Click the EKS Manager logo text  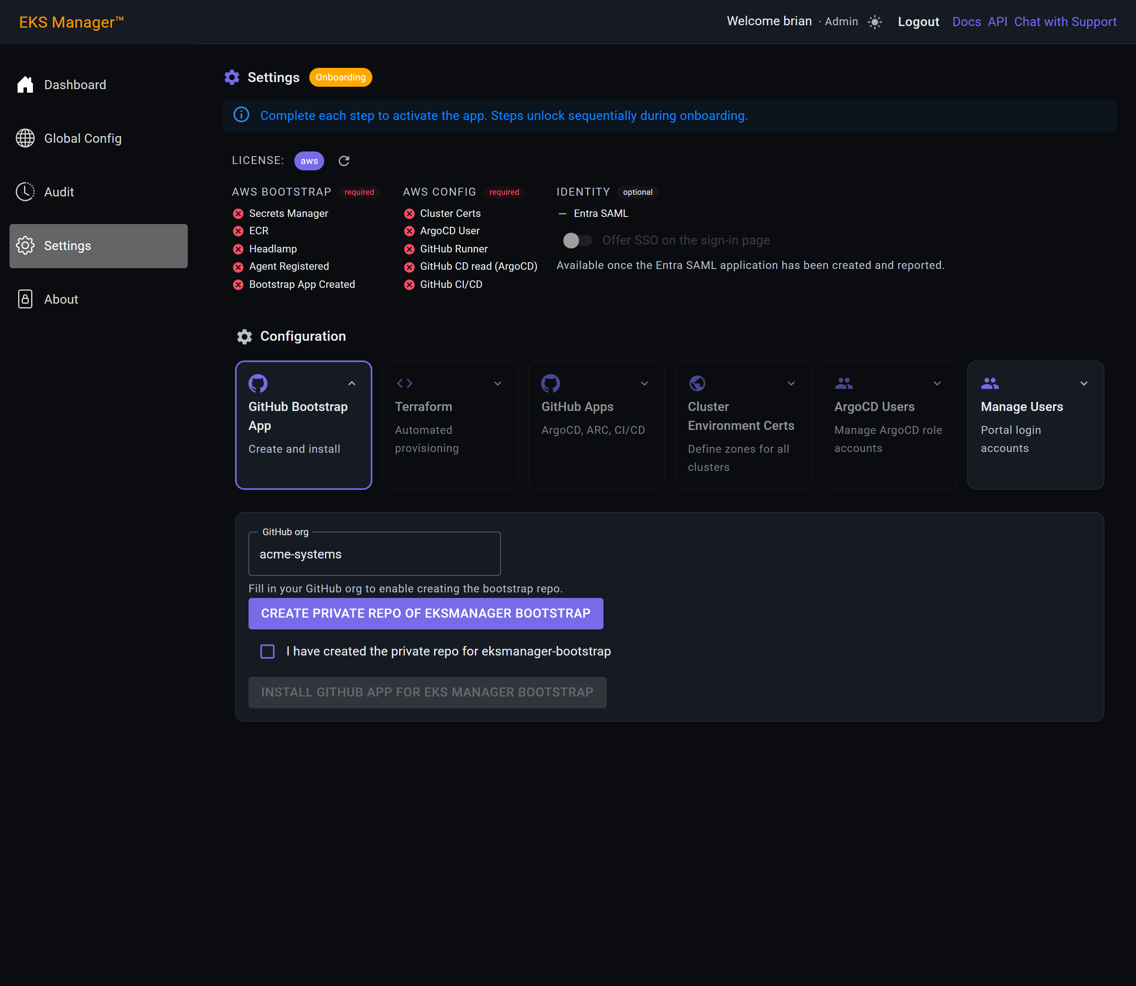[x=71, y=22]
